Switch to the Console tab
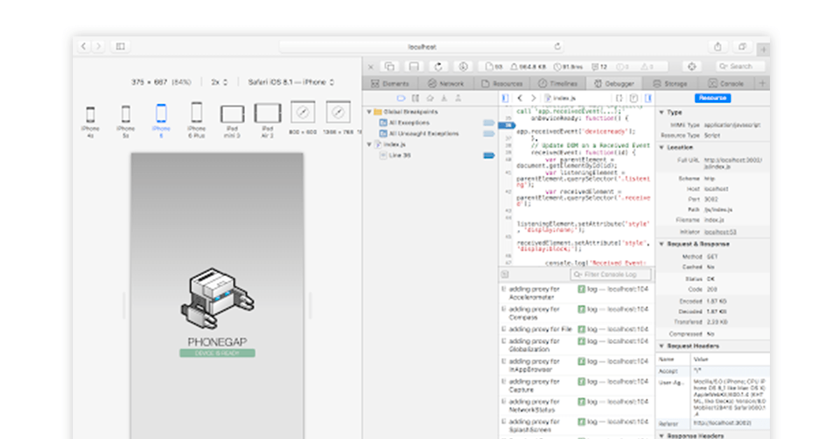This screenshot has width=840, height=439. tap(726, 83)
